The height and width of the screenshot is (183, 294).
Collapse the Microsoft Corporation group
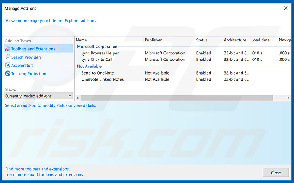(x=97, y=47)
